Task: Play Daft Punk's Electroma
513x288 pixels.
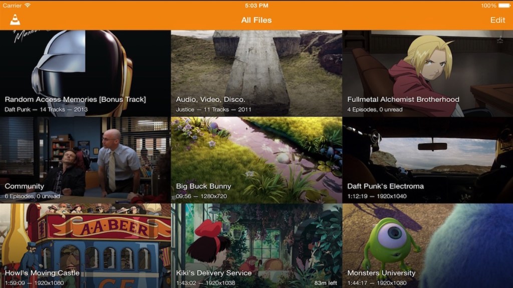Action: pos(427,155)
